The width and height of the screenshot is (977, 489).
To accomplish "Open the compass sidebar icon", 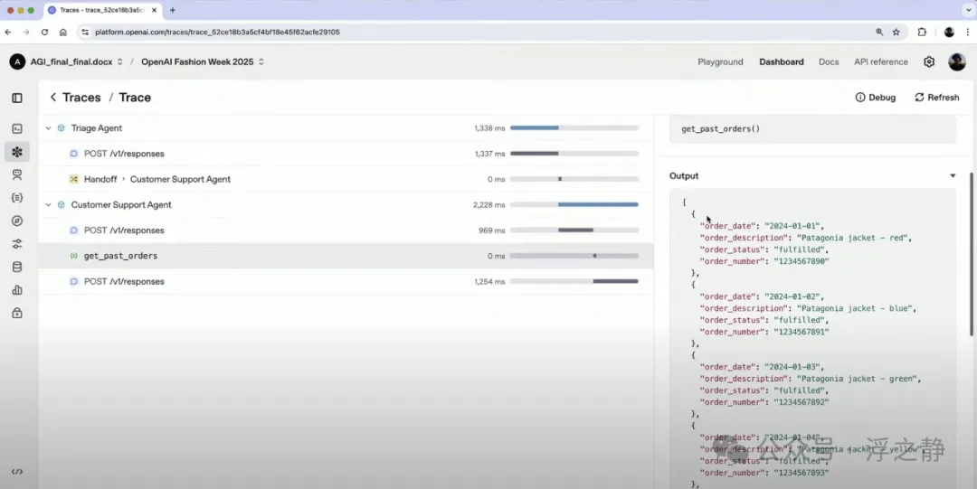I will click(17, 221).
